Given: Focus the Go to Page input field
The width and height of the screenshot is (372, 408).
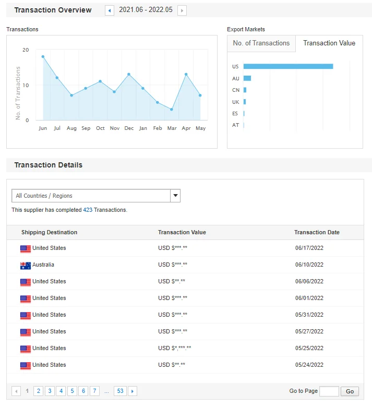Looking at the screenshot, I should point(329,391).
